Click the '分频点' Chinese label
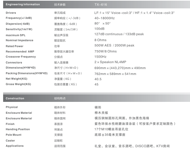Screen dimensions: 190x150 tap(58, 57)
